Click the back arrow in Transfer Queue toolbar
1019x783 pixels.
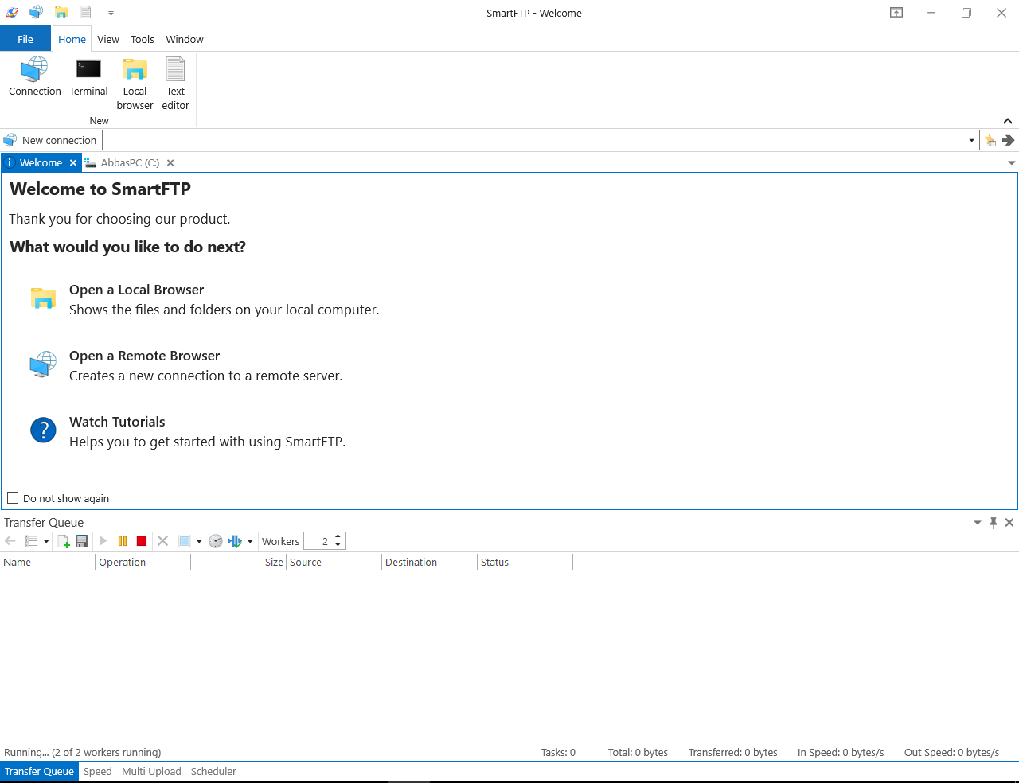click(10, 541)
